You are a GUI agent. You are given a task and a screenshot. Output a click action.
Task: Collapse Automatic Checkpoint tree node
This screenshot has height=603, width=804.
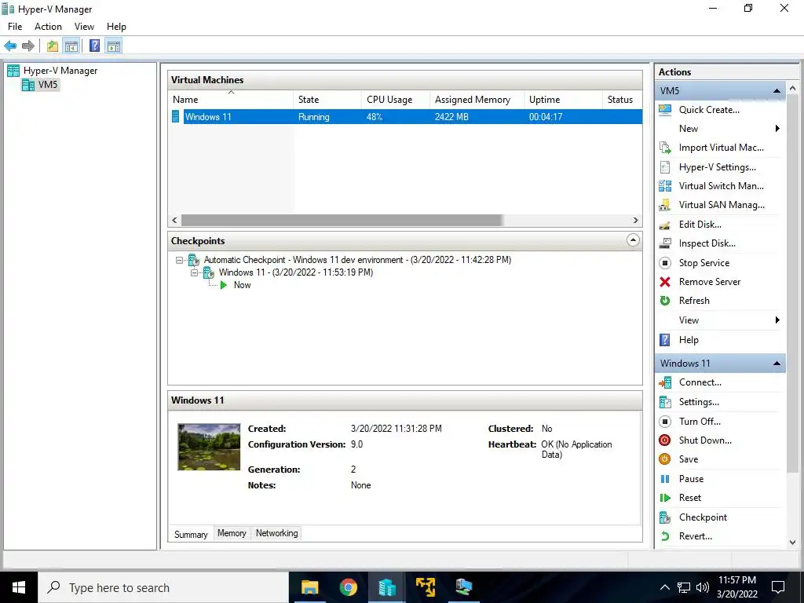179,260
